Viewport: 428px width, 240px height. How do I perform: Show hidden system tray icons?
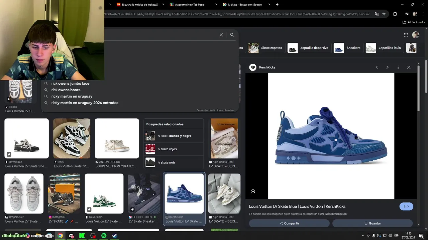pos(363,236)
